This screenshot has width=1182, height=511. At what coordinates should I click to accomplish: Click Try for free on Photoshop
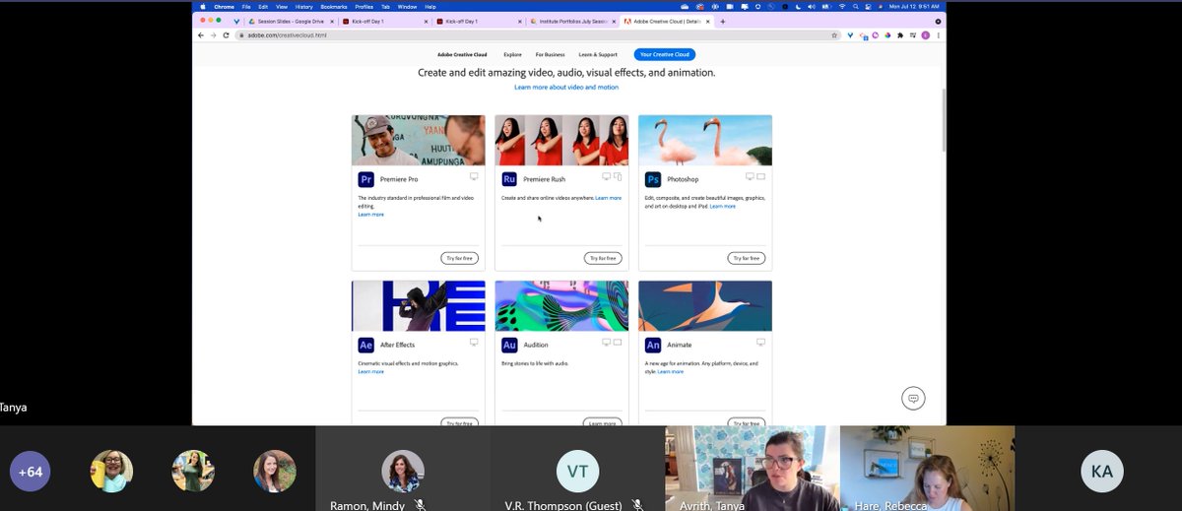pyautogui.click(x=747, y=258)
